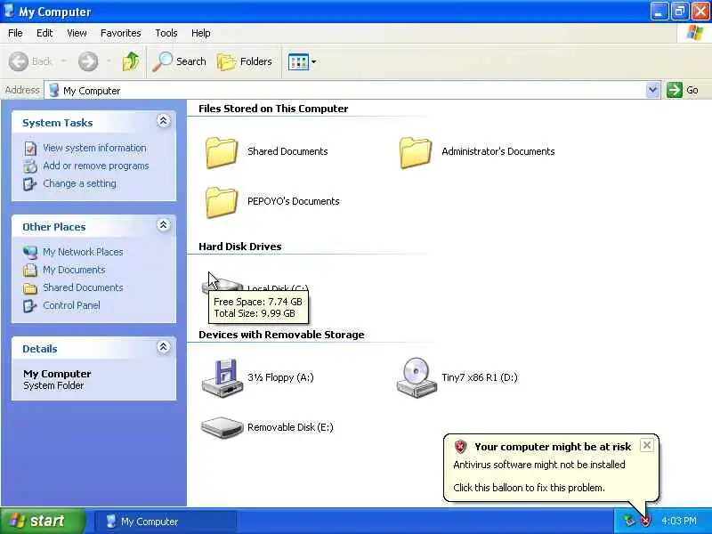The height and width of the screenshot is (534, 712).
Task: Click the Shared Documents folder label
Action: (x=287, y=151)
